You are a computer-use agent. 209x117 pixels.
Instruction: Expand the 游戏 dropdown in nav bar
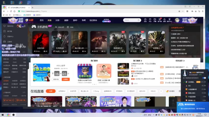click(75, 20)
